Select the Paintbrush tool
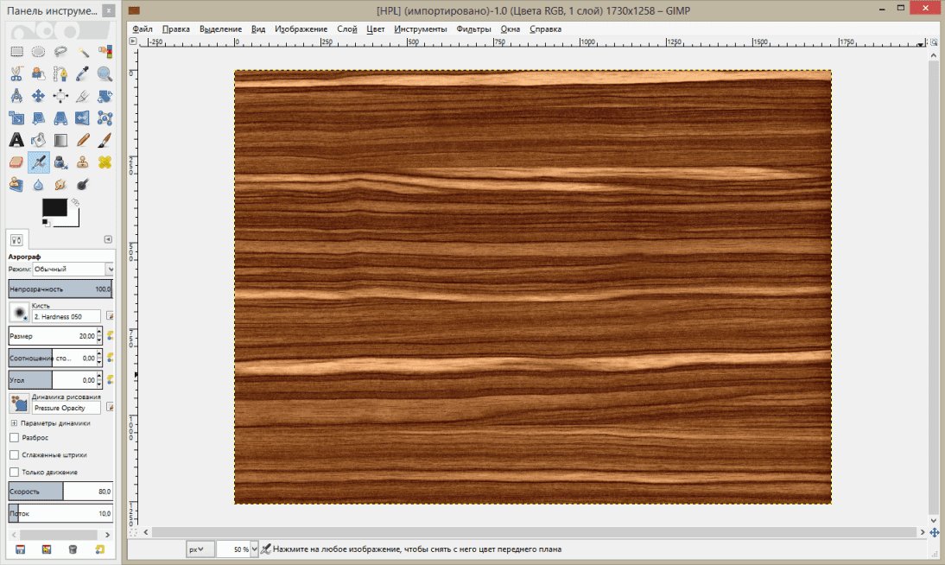The width and height of the screenshot is (945, 565). [x=105, y=139]
